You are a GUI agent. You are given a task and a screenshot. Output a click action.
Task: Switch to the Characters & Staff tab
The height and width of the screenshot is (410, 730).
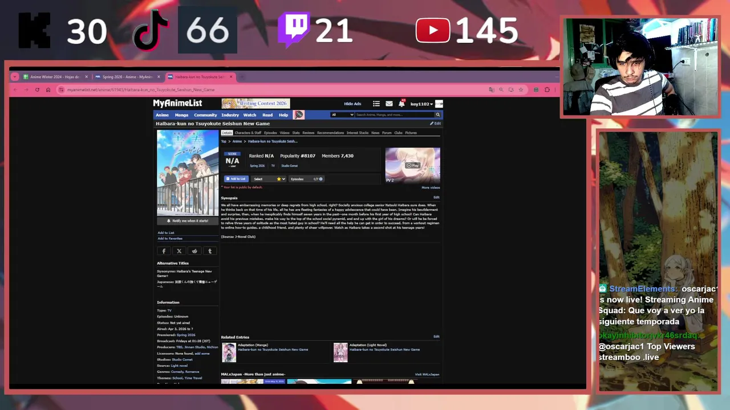[x=248, y=133]
